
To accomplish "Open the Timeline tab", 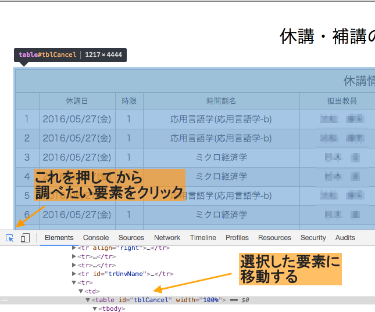I will pos(203,238).
